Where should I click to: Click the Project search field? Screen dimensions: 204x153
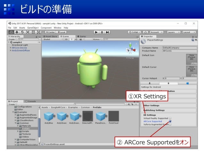(x=99, y=104)
